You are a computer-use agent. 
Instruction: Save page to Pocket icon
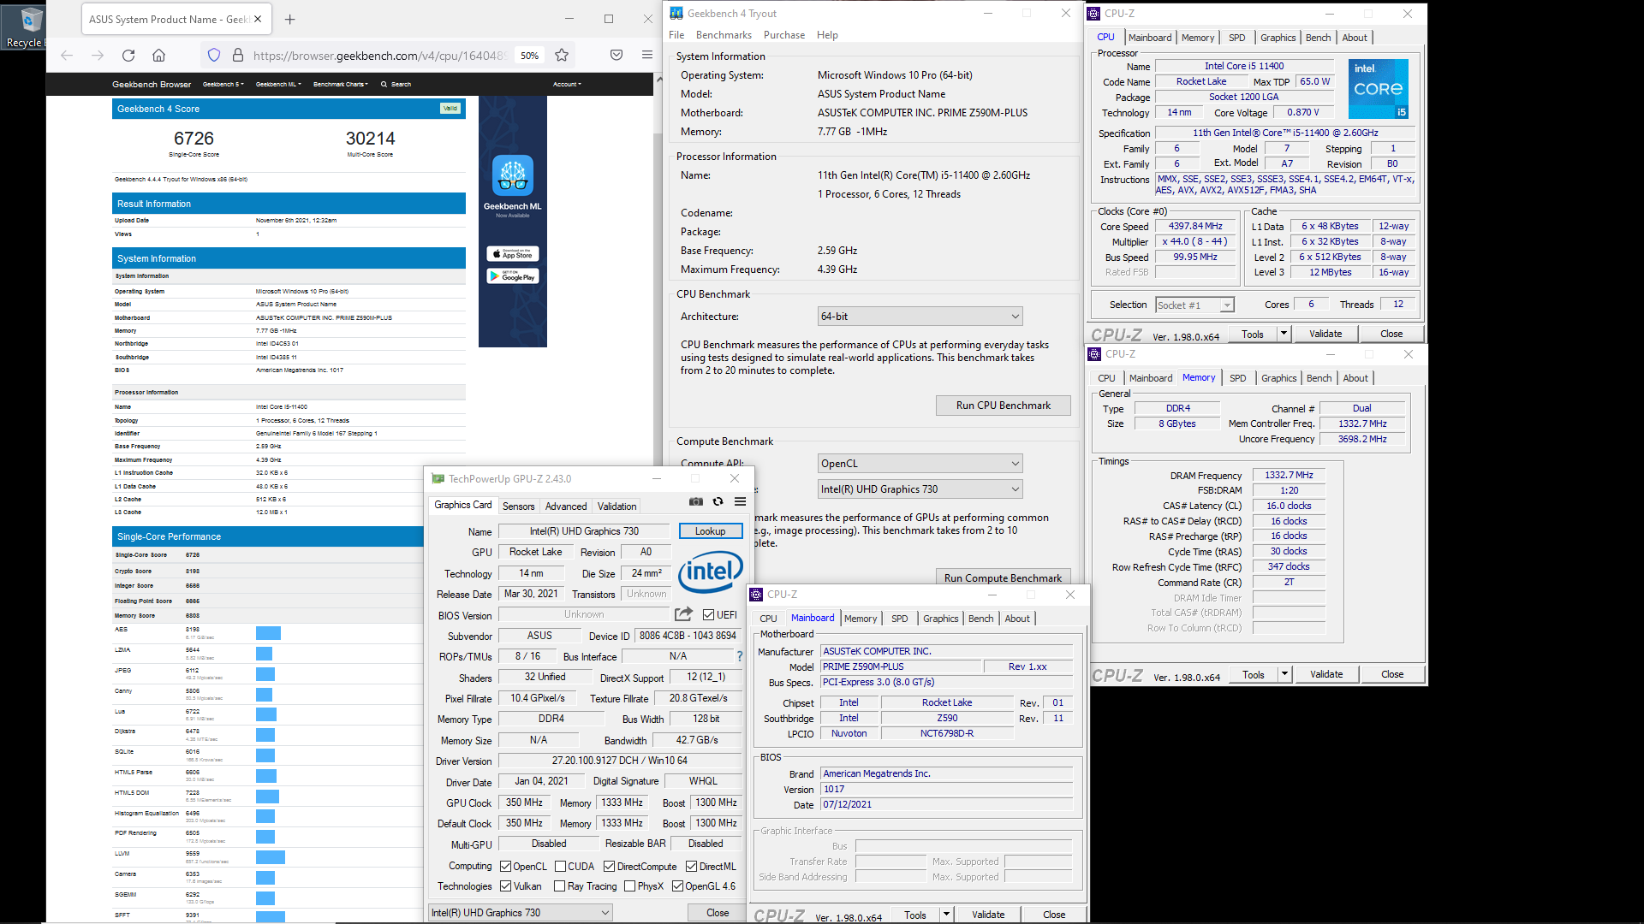pos(616,56)
